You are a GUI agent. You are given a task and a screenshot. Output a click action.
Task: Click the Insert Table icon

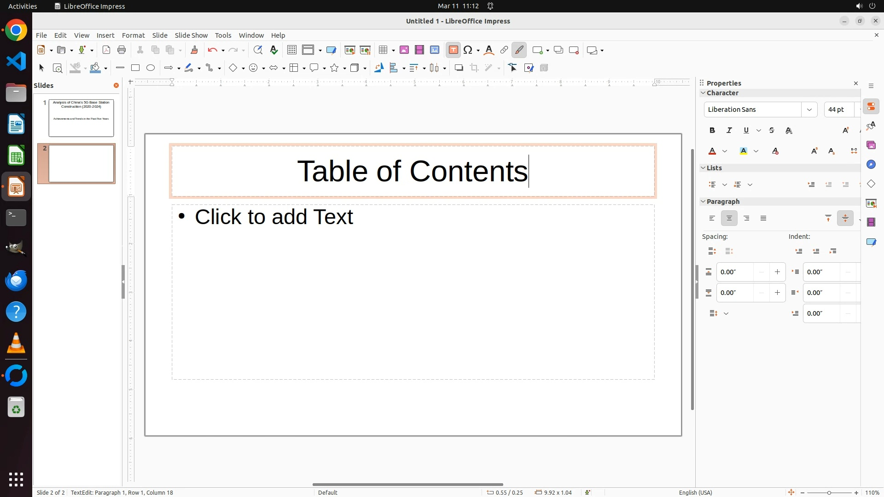[383, 50]
